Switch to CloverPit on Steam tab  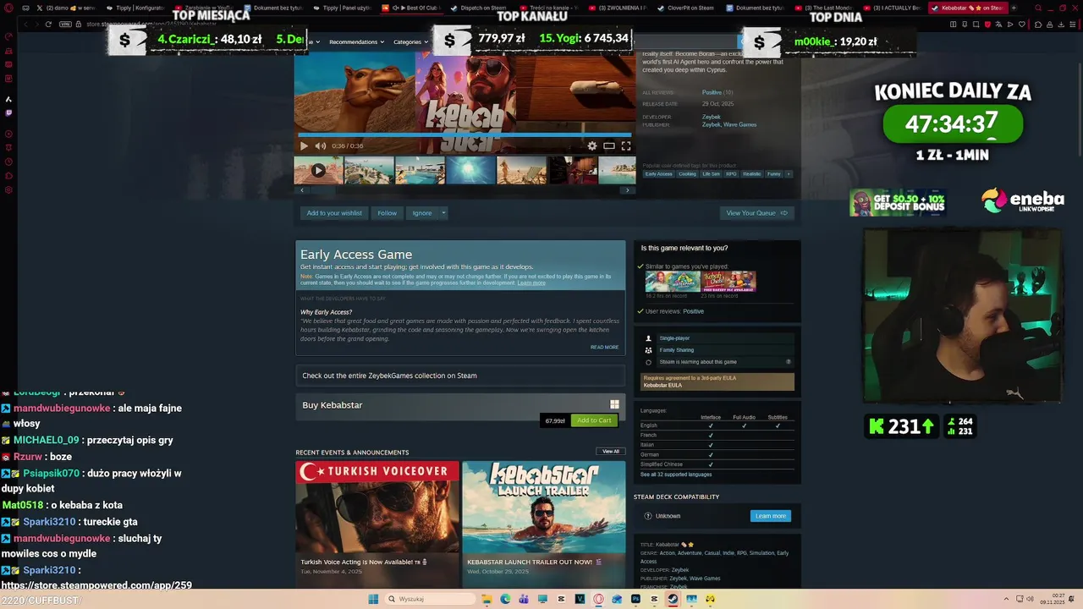(686, 8)
